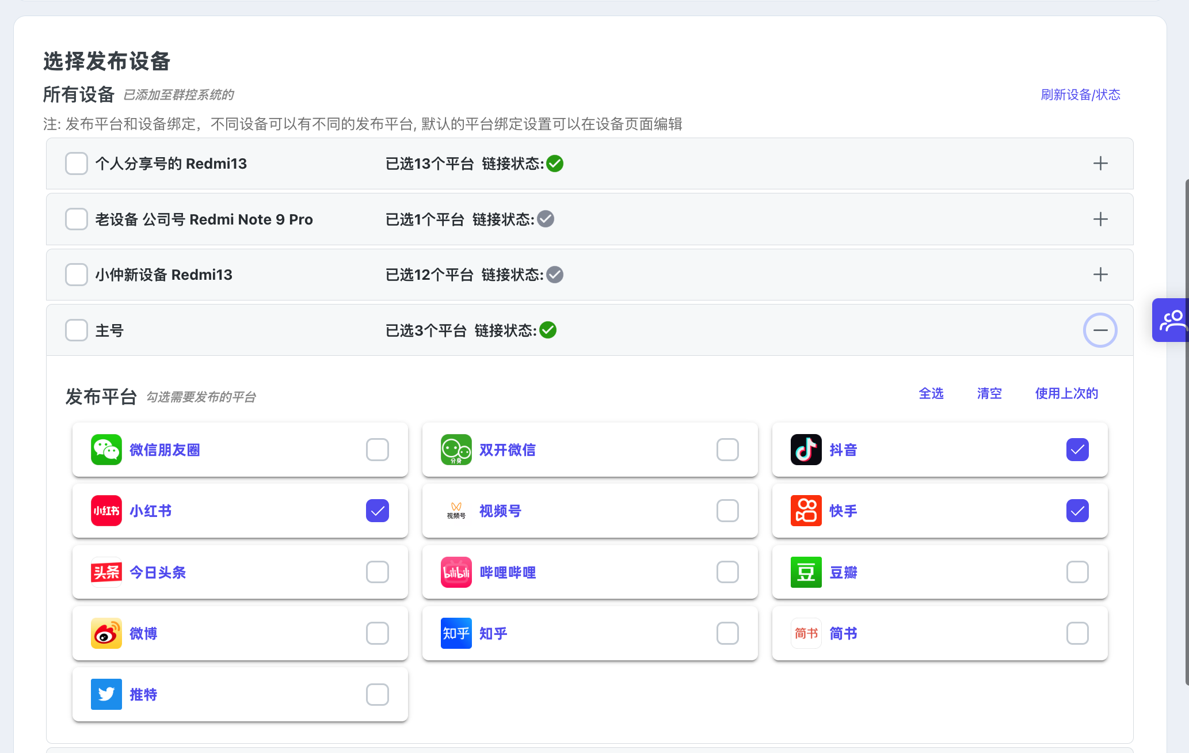Click the 全选 select-all link
The height and width of the screenshot is (753, 1189).
click(x=931, y=393)
